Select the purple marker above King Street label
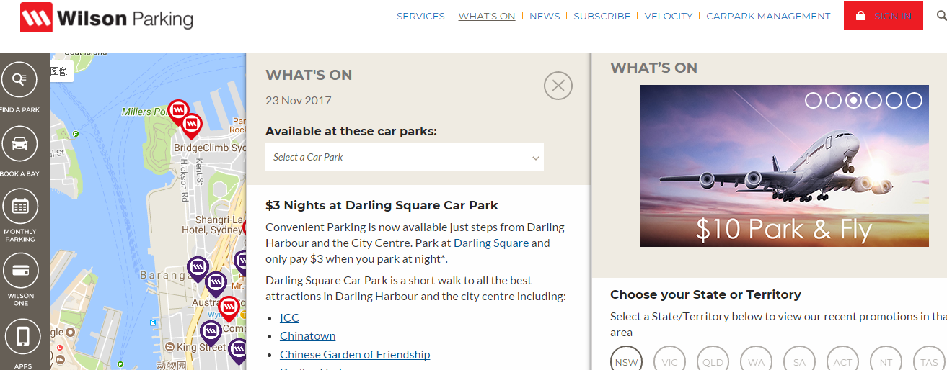 (x=210, y=331)
